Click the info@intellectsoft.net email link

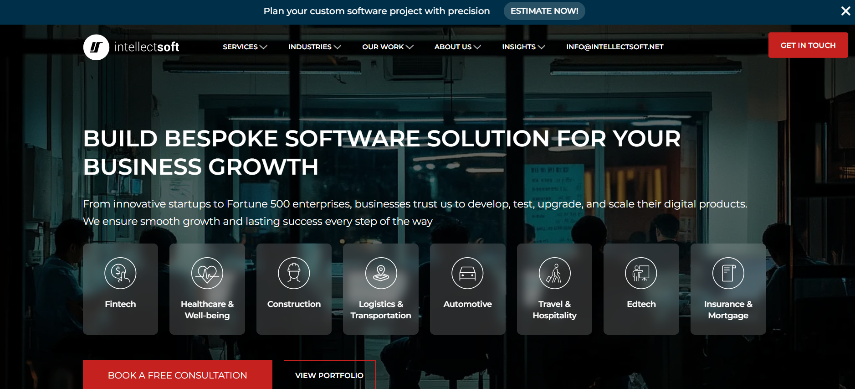pos(614,47)
